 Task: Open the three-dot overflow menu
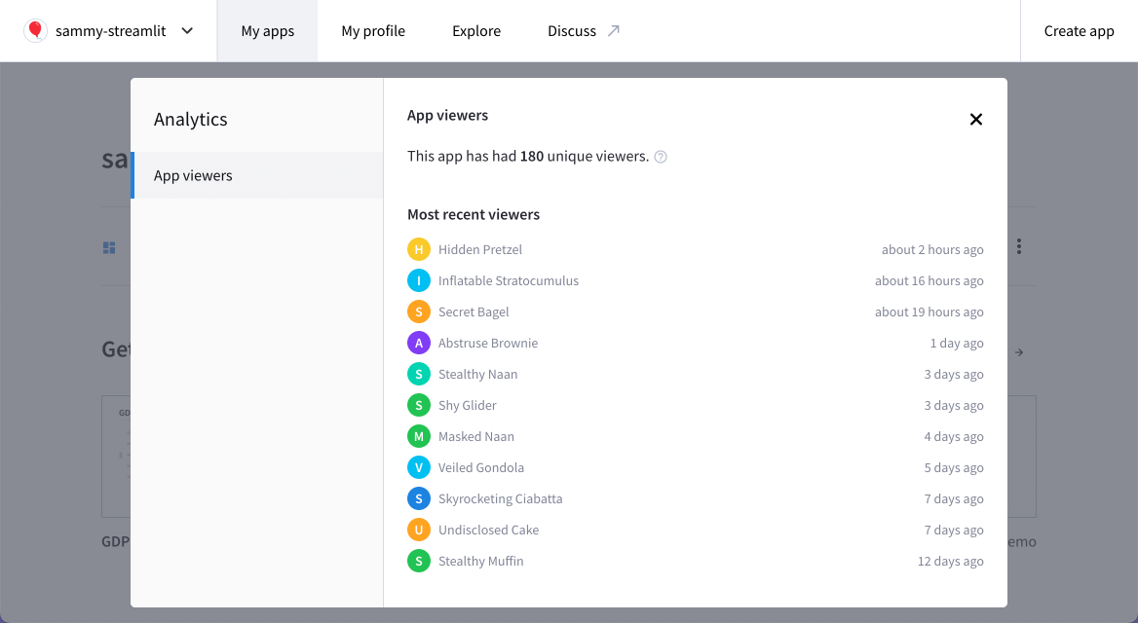(x=1017, y=246)
